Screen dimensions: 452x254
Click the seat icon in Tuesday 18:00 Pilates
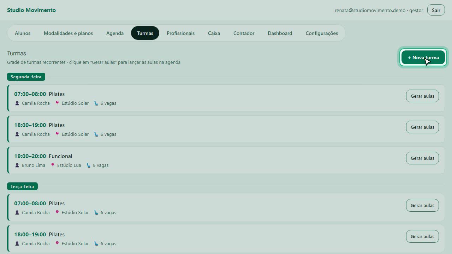96,244
